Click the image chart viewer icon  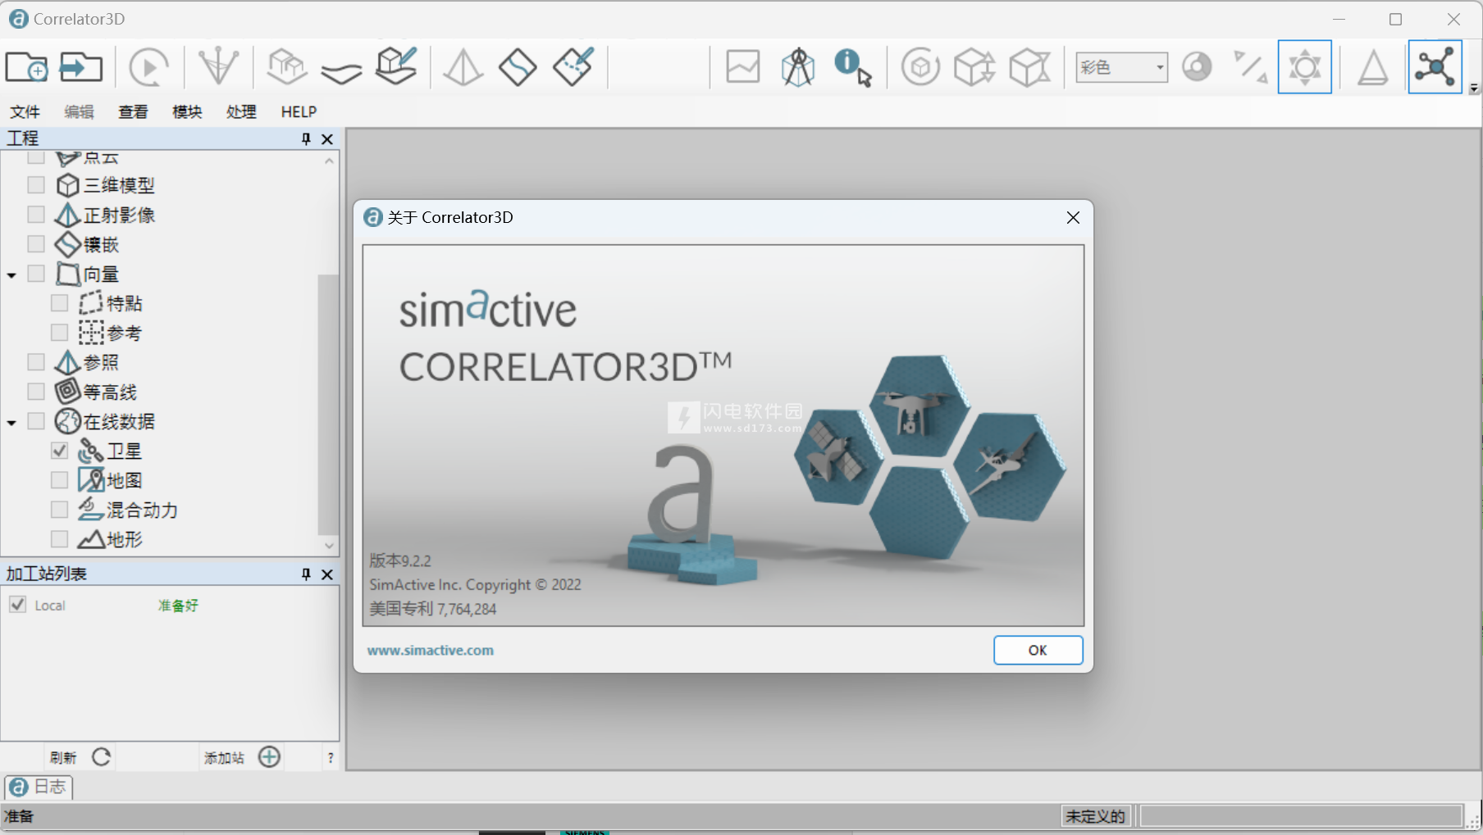click(743, 66)
